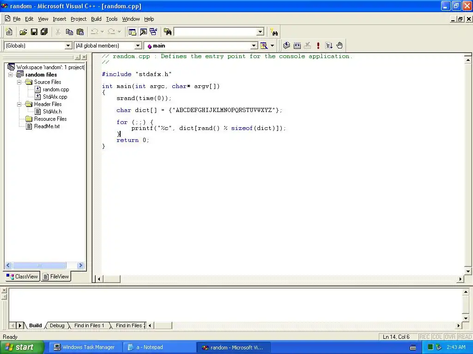Toggle the Workspace window icon
473x354 pixels.
click(x=132, y=32)
